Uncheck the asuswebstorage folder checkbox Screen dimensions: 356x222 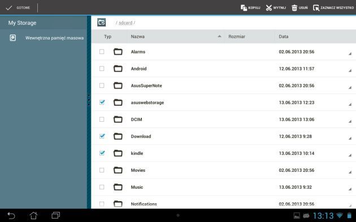[x=102, y=103]
